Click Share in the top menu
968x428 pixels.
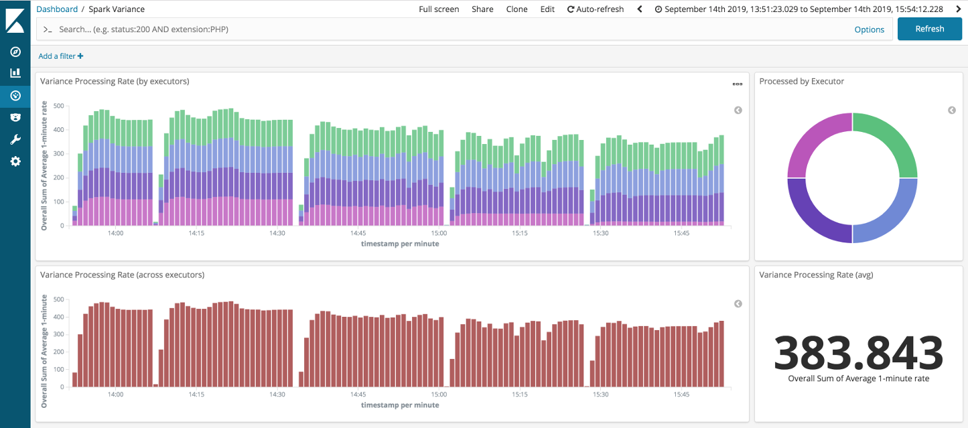click(482, 9)
